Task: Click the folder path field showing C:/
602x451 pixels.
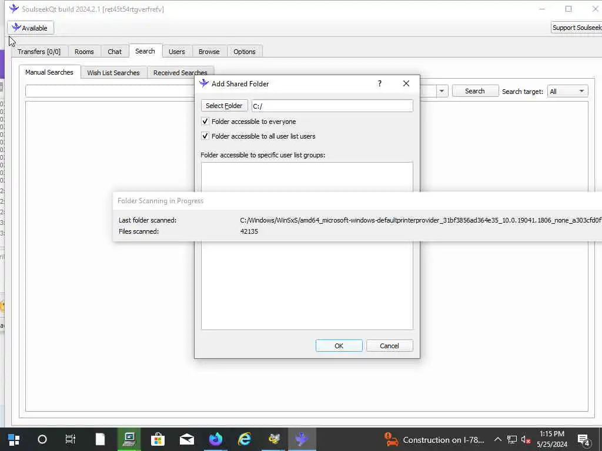Action: (332, 106)
